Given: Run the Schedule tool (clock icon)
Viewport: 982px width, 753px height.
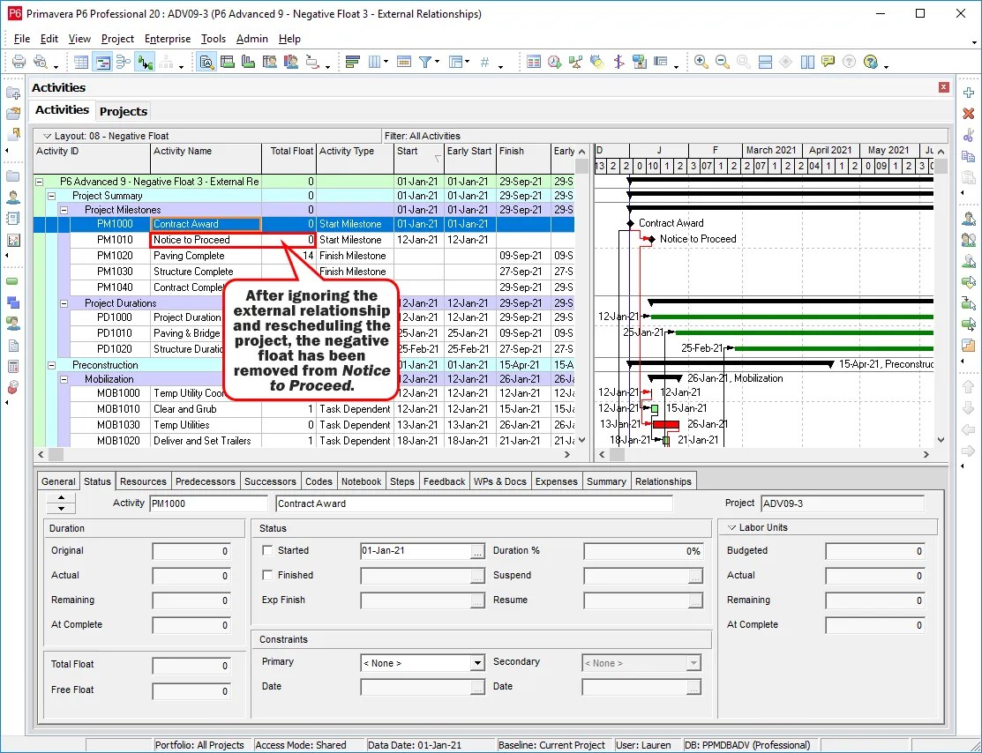Looking at the screenshot, I should 552,62.
